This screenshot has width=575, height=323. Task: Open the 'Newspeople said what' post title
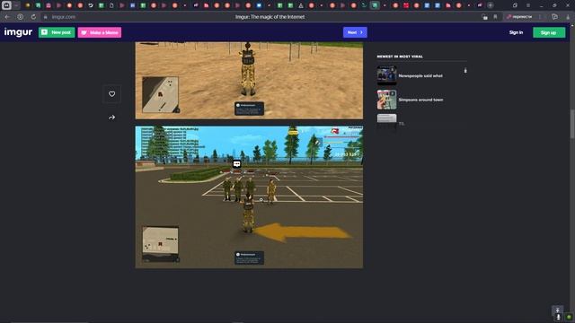(x=420, y=75)
